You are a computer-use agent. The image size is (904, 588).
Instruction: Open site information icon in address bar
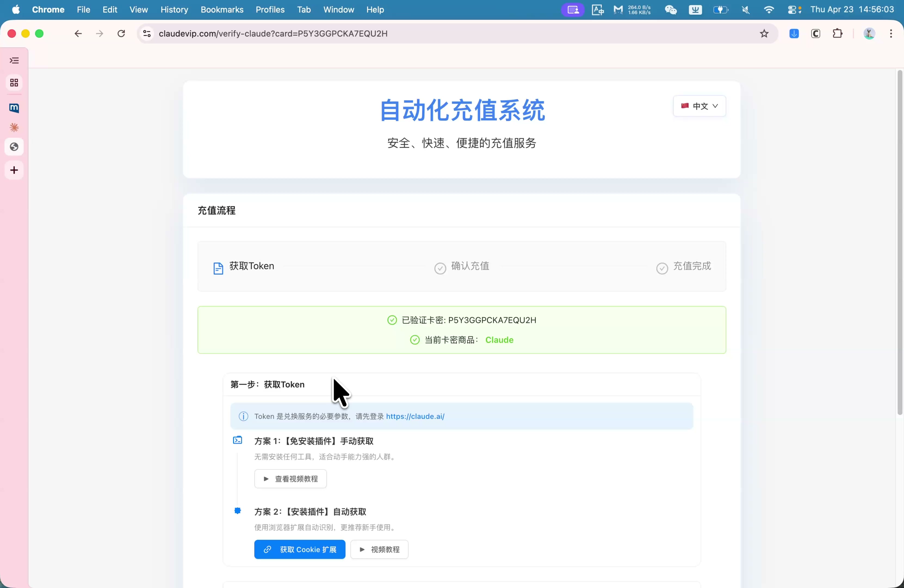coord(147,33)
